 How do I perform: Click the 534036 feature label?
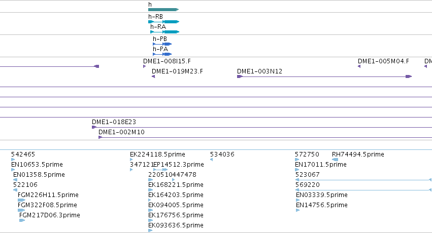pyautogui.click(x=222, y=154)
